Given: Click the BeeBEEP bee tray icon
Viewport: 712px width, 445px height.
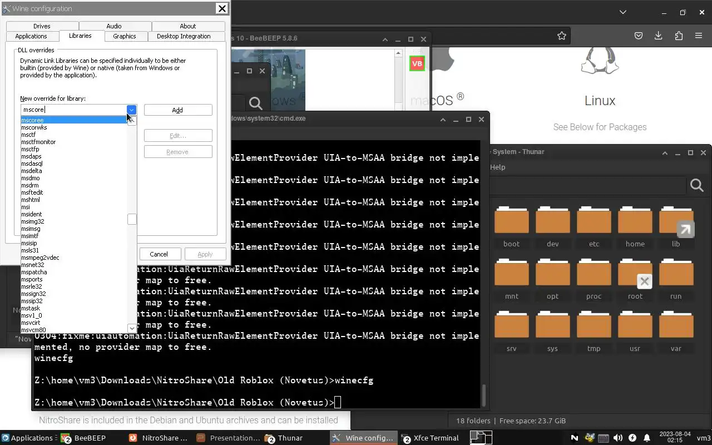Looking at the screenshot, I should click(589, 438).
